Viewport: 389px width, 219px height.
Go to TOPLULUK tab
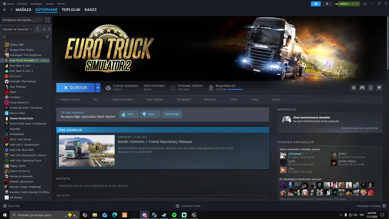click(x=71, y=10)
